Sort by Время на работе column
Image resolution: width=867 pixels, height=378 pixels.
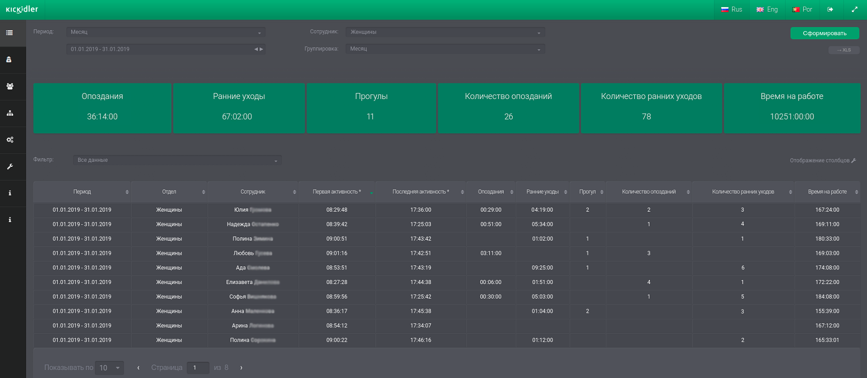827,192
